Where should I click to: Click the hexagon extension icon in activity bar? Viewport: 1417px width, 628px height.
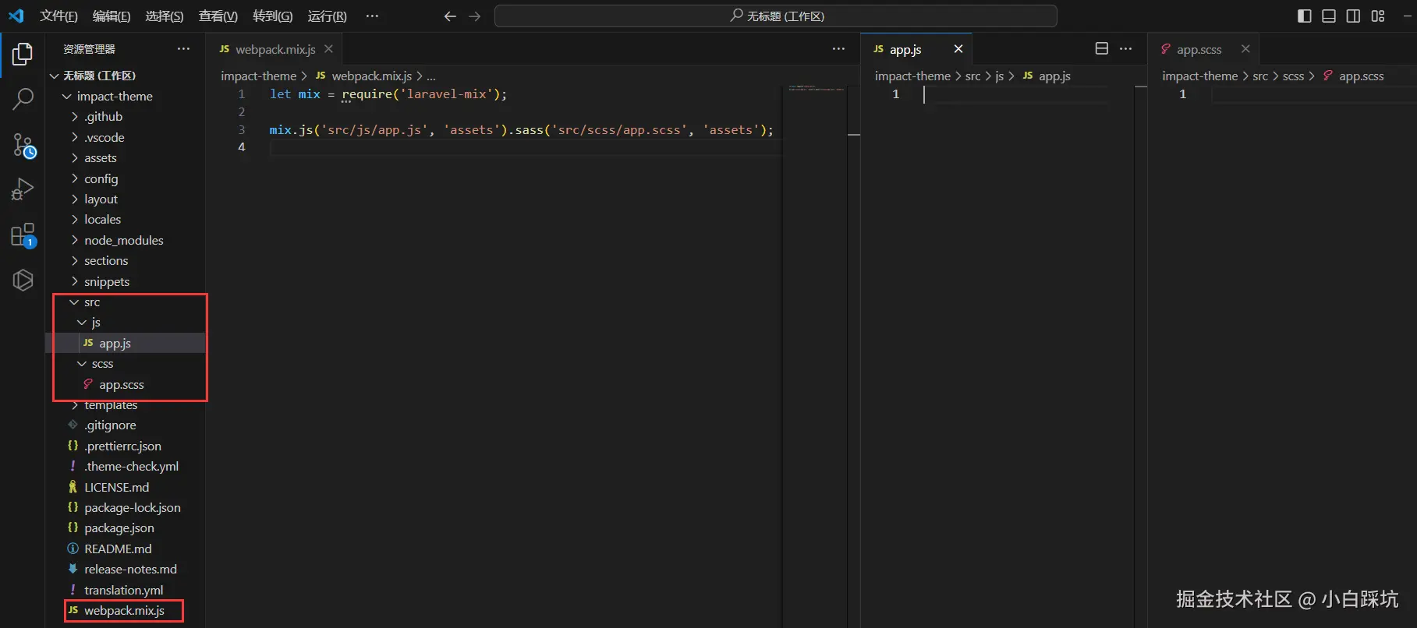click(x=23, y=280)
